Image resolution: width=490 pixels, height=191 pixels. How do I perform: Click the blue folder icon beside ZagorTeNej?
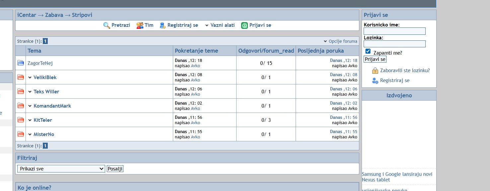[x=21, y=63]
